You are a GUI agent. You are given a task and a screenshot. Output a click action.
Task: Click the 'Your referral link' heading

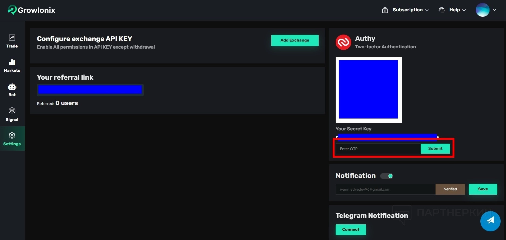click(x=65, y=77)
